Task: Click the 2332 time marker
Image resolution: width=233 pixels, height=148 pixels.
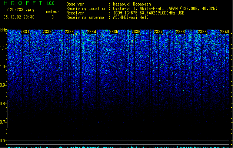Action: (47, 32)
